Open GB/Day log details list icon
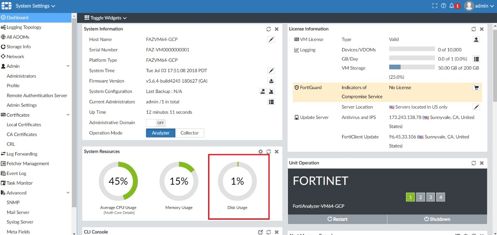This screenshot has height=235, width=497. tap(477, 59)
